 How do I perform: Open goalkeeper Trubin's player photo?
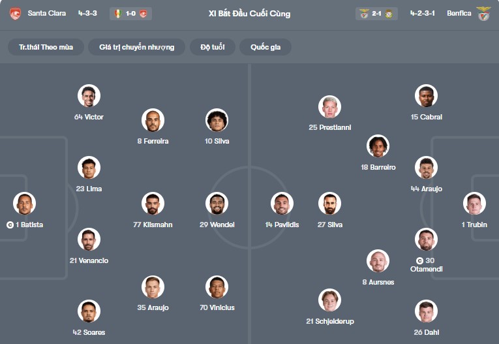pyautogui.click(x=474, y=204)
